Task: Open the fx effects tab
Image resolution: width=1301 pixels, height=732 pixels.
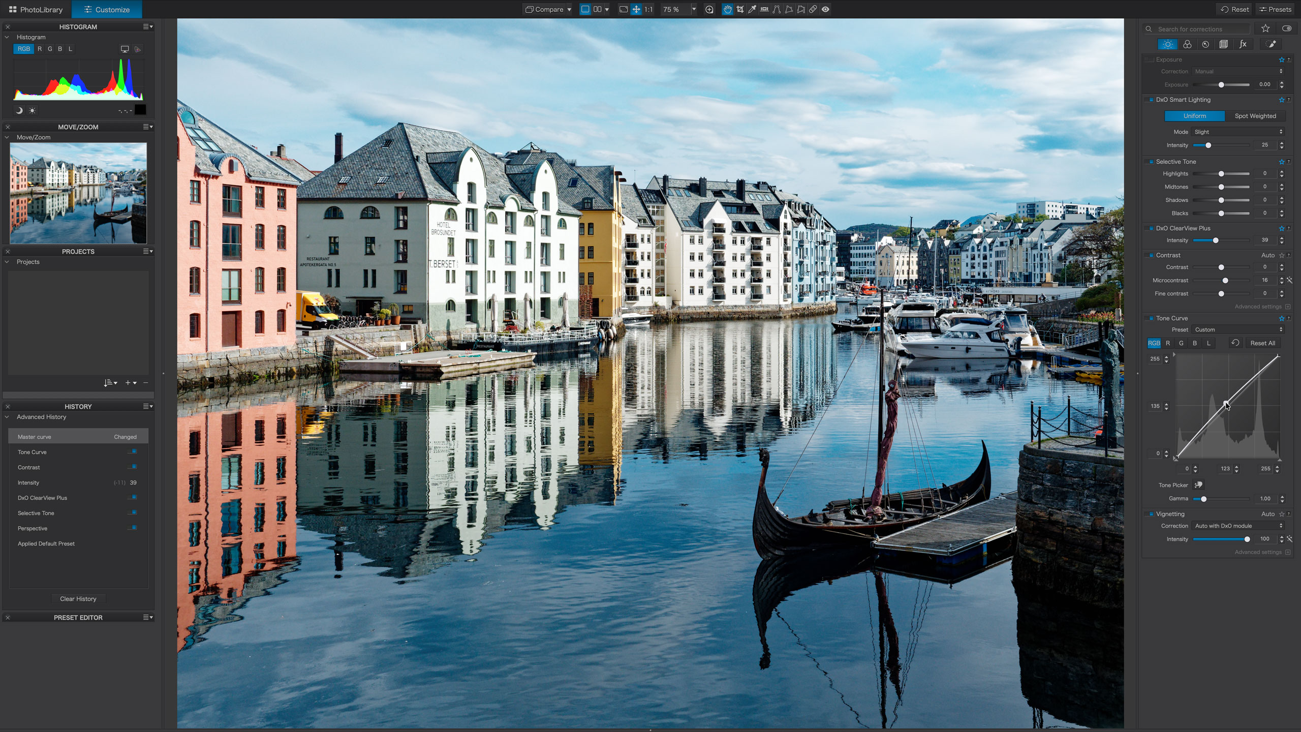Action: [1243, 44]
